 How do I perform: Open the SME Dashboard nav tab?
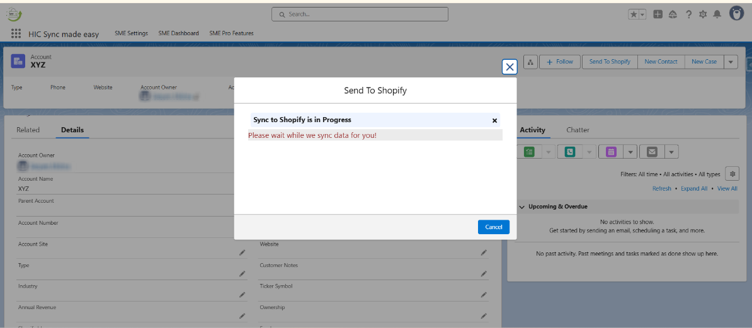[x=178, y=33]
